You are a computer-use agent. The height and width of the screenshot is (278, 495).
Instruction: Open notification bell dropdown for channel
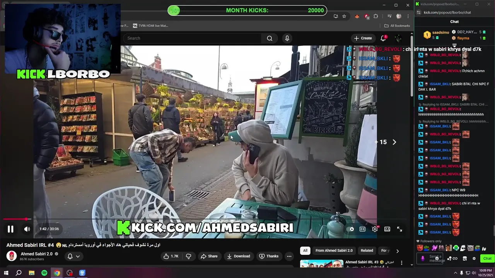tap(73, 256)
